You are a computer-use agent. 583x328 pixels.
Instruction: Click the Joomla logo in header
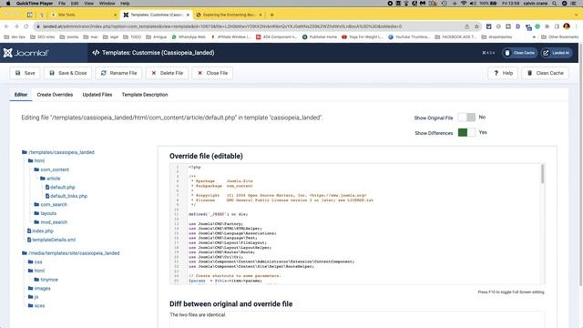click(26, 53)
